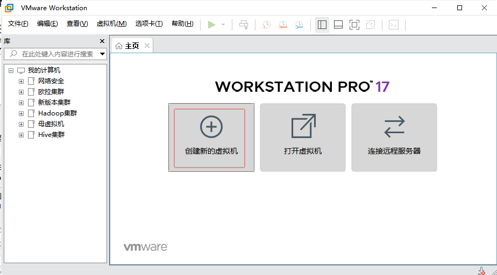
Task: Click Revert to Snapshot icon
Action: [283, 25]
